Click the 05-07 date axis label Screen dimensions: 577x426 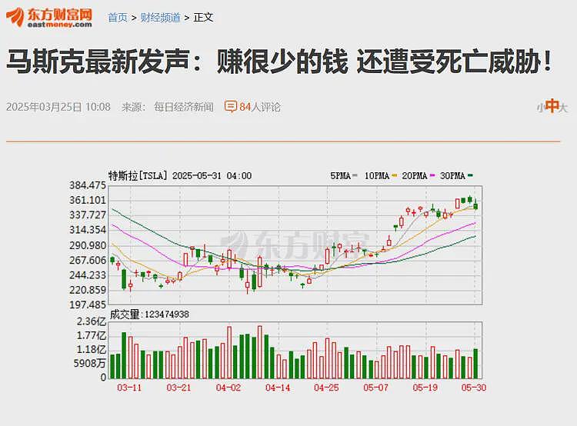(x=375, y=388)
